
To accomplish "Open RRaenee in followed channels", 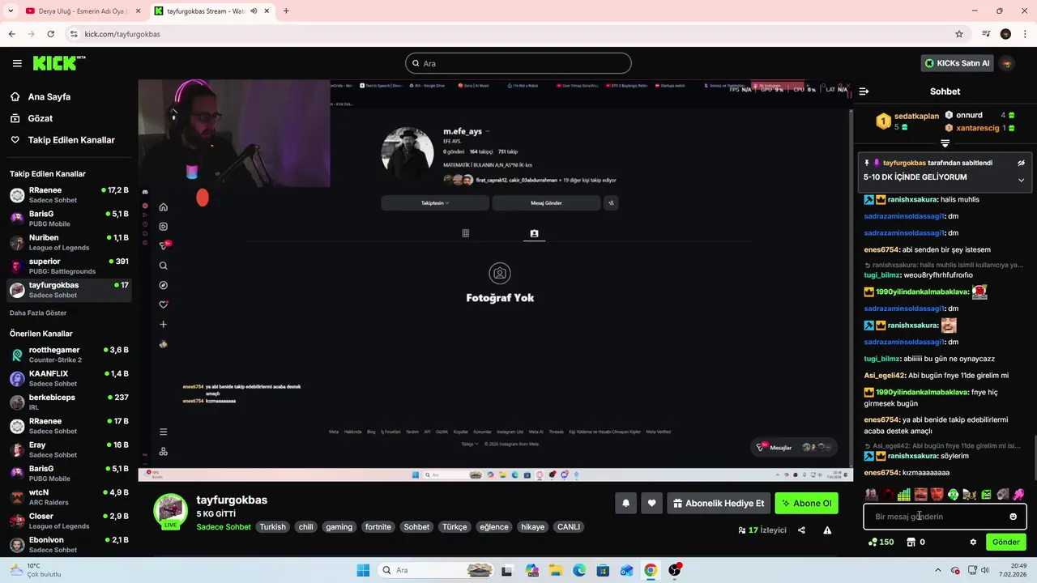I will click(69, 195).
